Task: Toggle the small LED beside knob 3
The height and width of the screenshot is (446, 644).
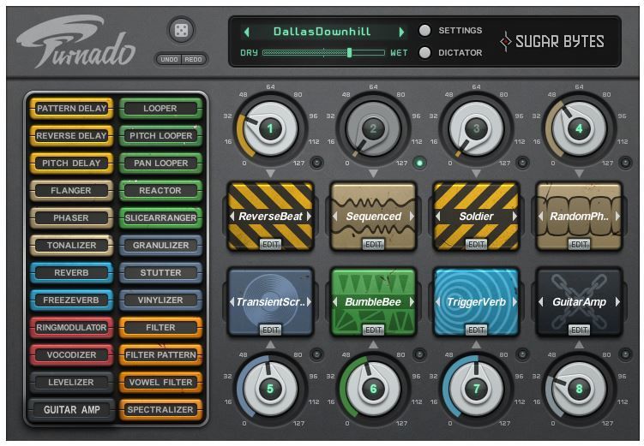Action: pos(522,163)
